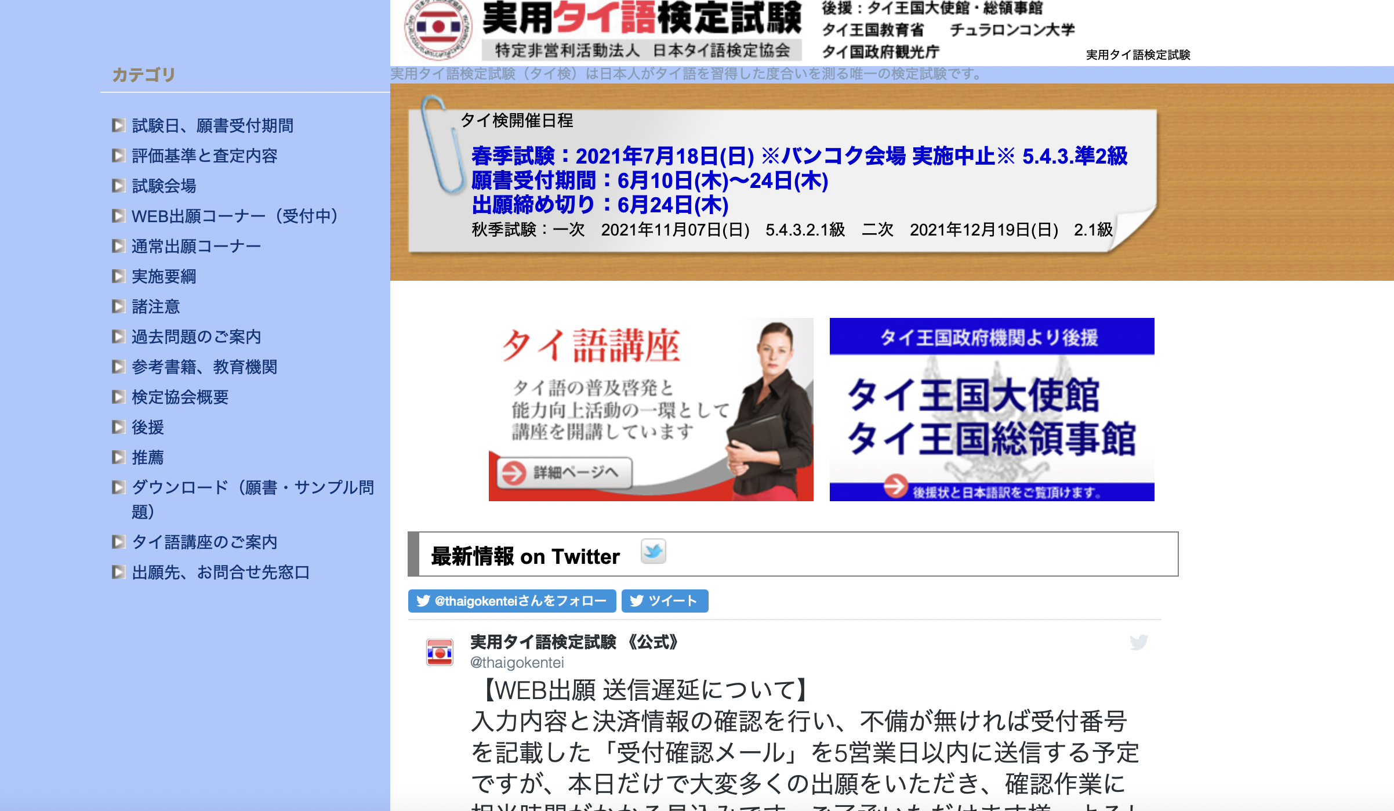The height and width of the screenshot is (811, 1394).
Task: Click the red arrow on the embassy banner
Action: coord(895,486)
